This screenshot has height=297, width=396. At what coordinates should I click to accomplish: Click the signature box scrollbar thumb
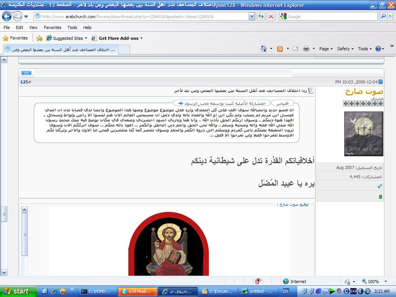coord(24,235)
